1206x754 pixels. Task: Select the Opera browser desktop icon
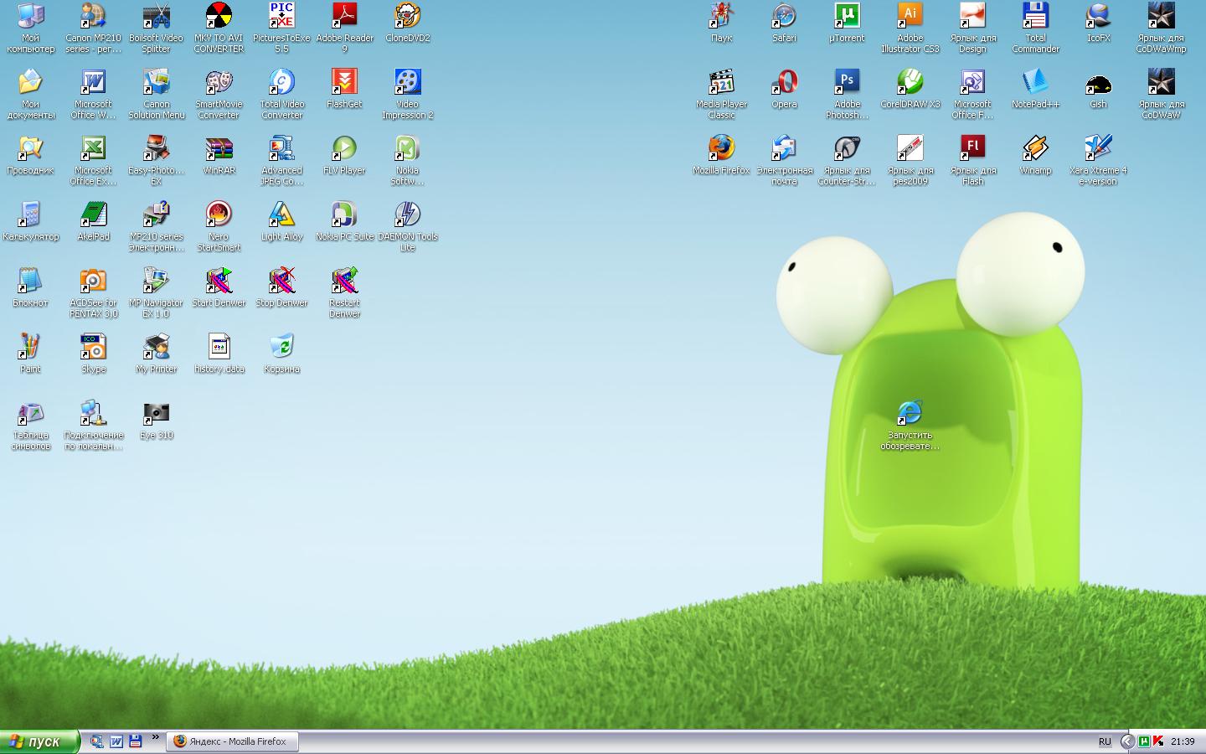[784, 83]
